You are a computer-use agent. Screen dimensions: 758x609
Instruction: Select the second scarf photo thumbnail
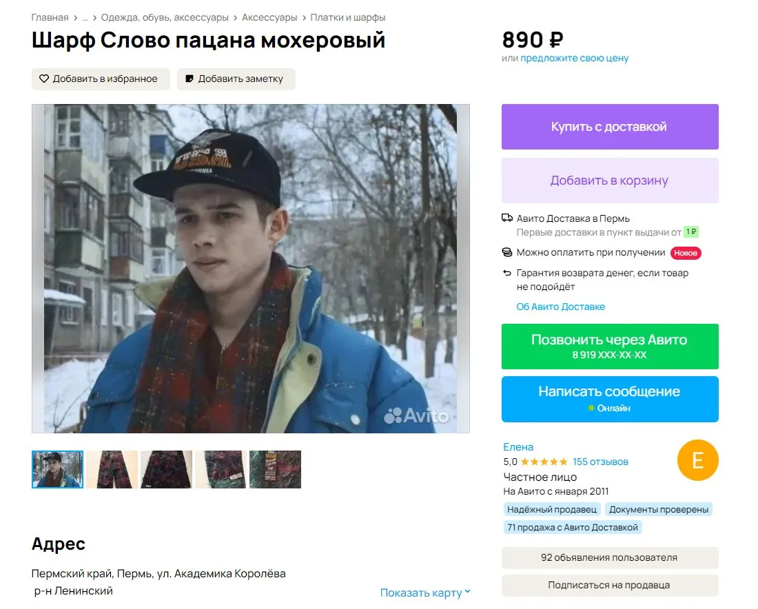tap(166, 469)
